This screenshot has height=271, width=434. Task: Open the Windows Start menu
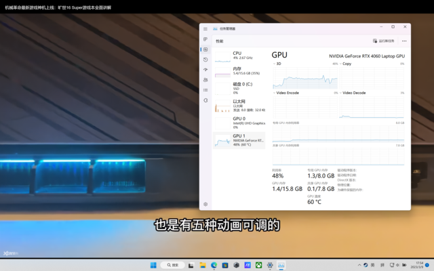click(153, 265)
